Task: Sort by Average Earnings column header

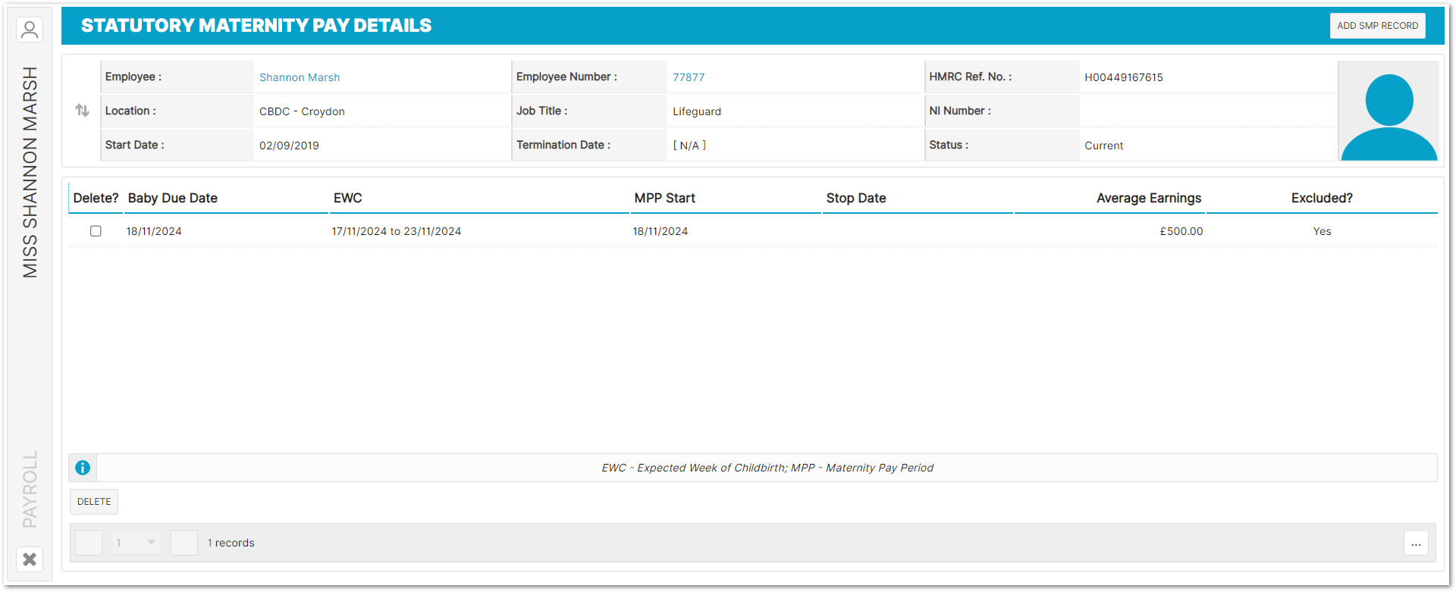Action: (x=1148, y=198)
